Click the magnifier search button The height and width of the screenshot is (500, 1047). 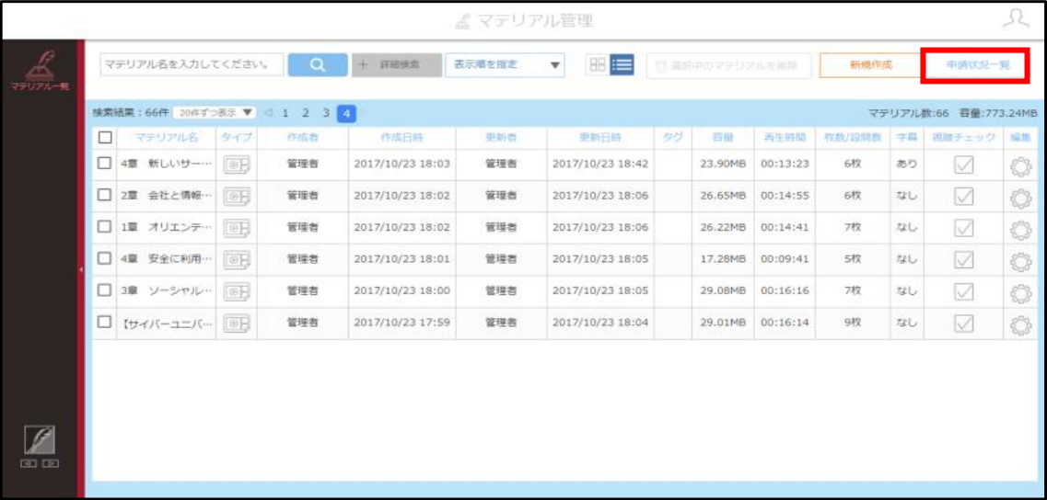point(318,64)
